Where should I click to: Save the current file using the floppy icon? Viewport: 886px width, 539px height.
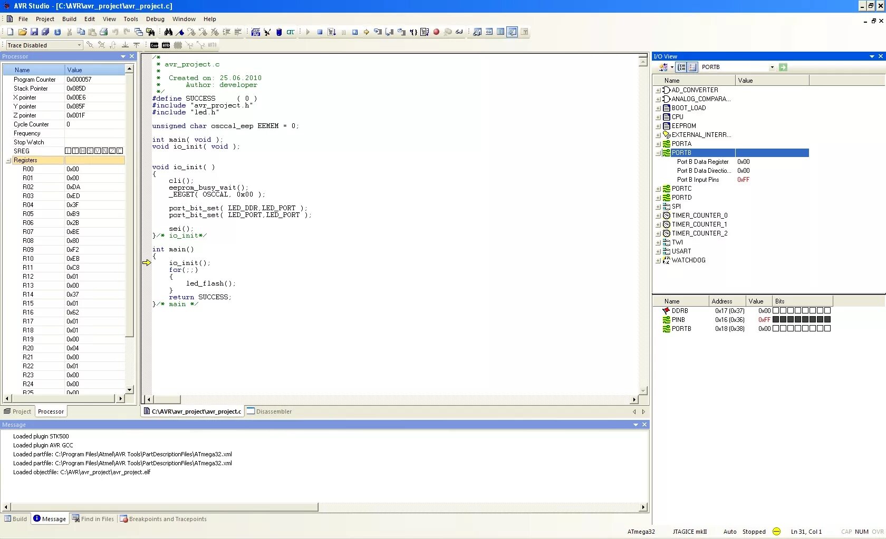(34, 32)
